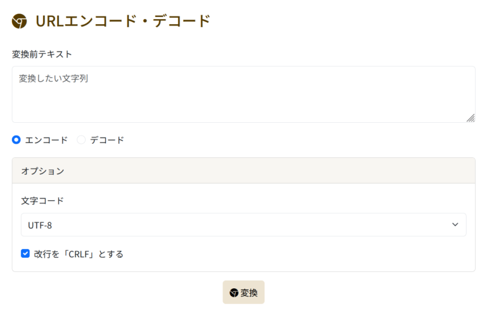Click the 文字コード label
This screenshot has width=487, height=318.
42,201
